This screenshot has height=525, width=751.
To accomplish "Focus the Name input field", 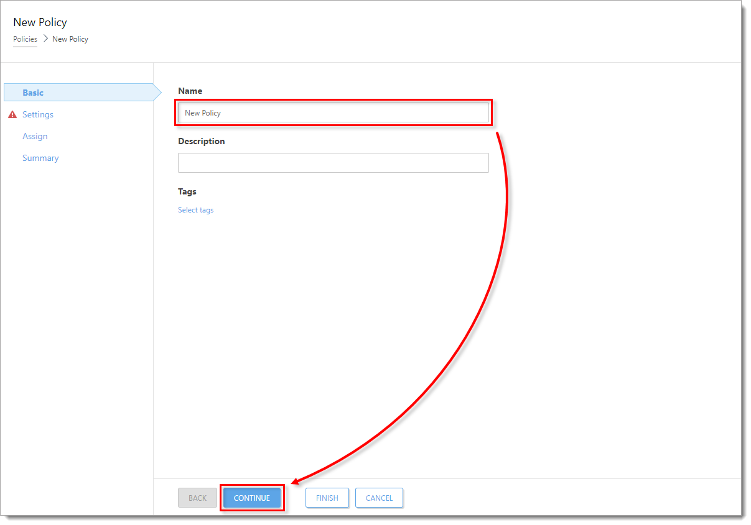I will [333, 113].
